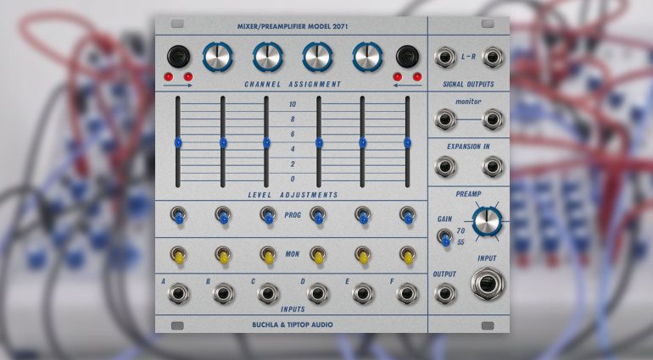Click input jack C

[268, 293]
